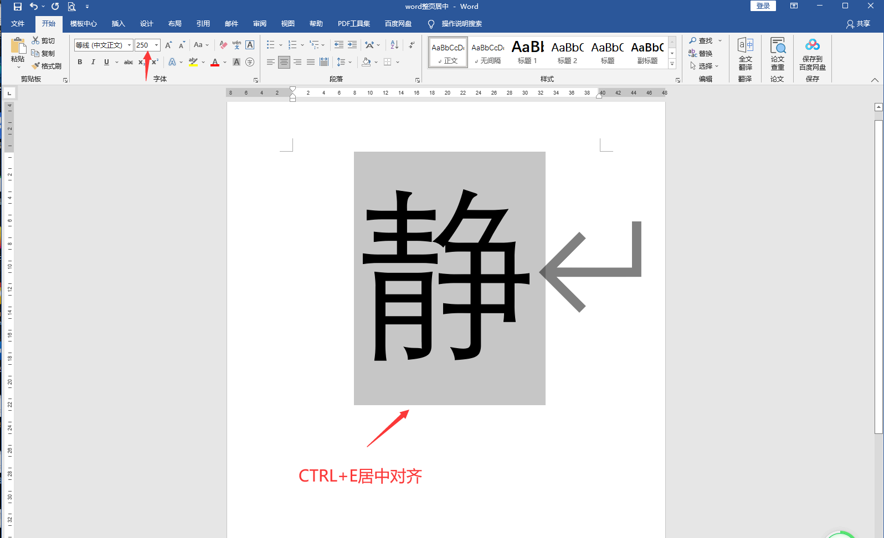Viewport: 884px width, 538px height.
Task: Click the Share (共享) button
Action: 859,24
